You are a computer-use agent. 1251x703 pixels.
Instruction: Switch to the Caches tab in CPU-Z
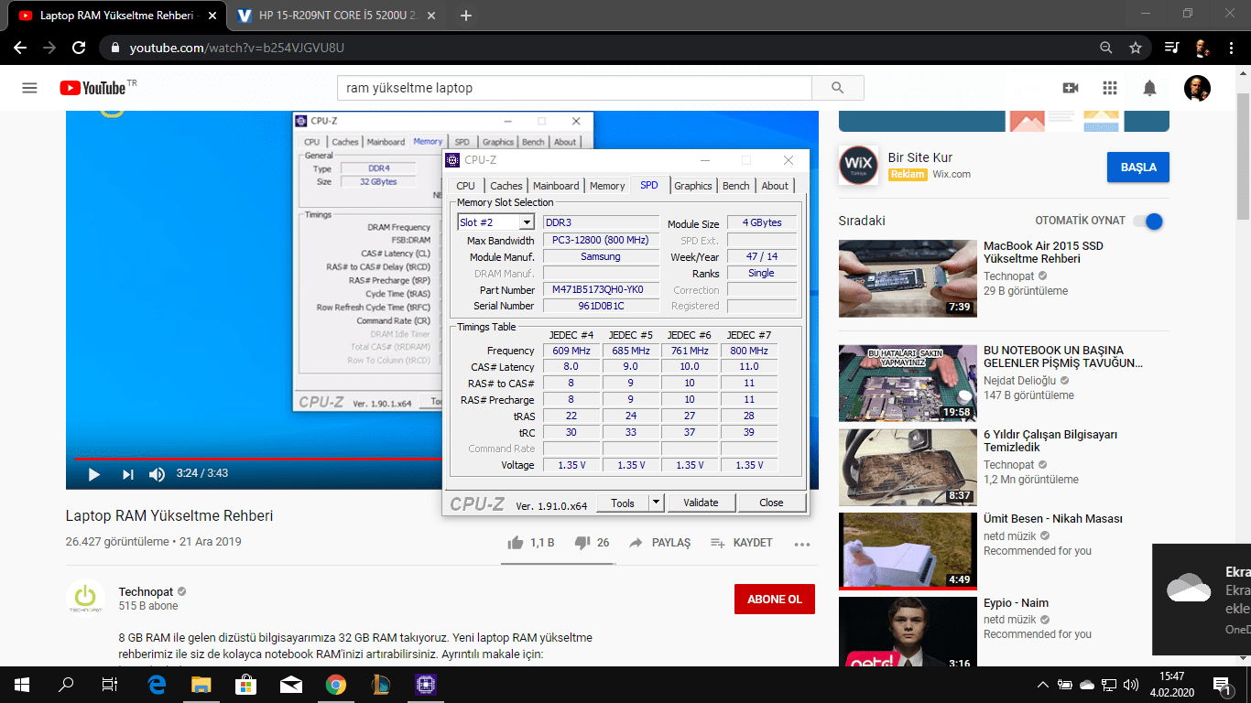tap(506, 186)
